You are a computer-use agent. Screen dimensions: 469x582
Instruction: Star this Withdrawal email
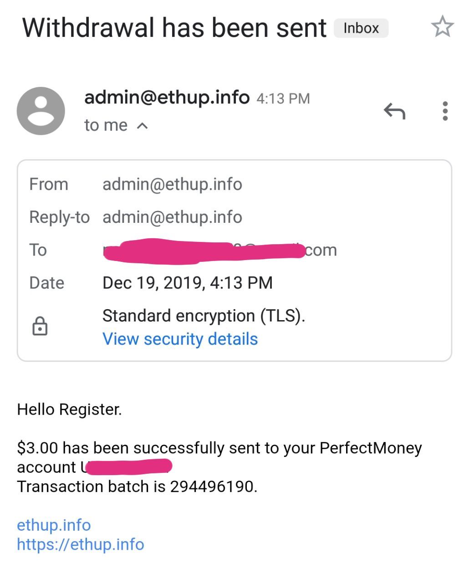click(x=442, y=27)
